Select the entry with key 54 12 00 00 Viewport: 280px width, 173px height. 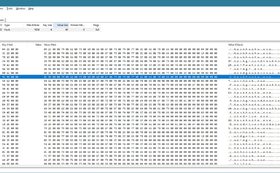pyautogui.click(x=10, y=81)
